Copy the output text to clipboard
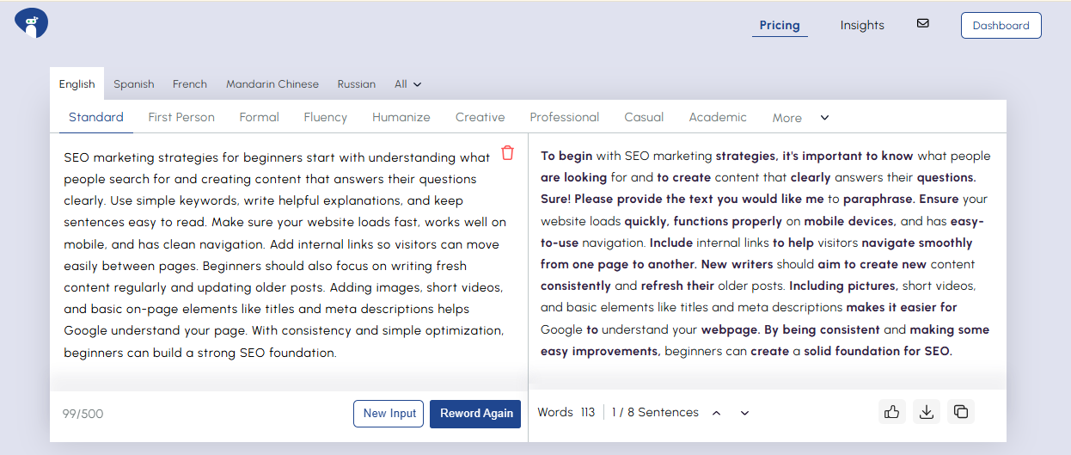 coord(960,412)
